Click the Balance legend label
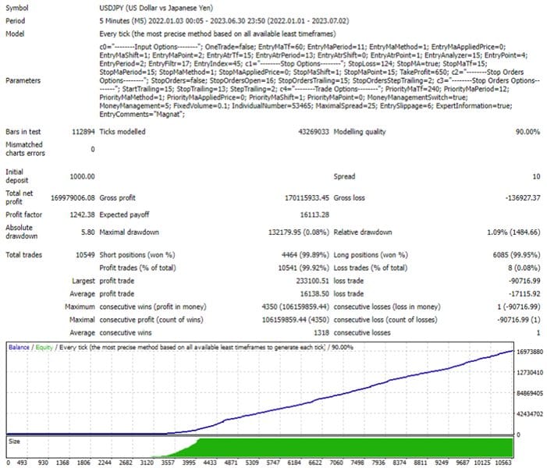 tap(19, 347)
